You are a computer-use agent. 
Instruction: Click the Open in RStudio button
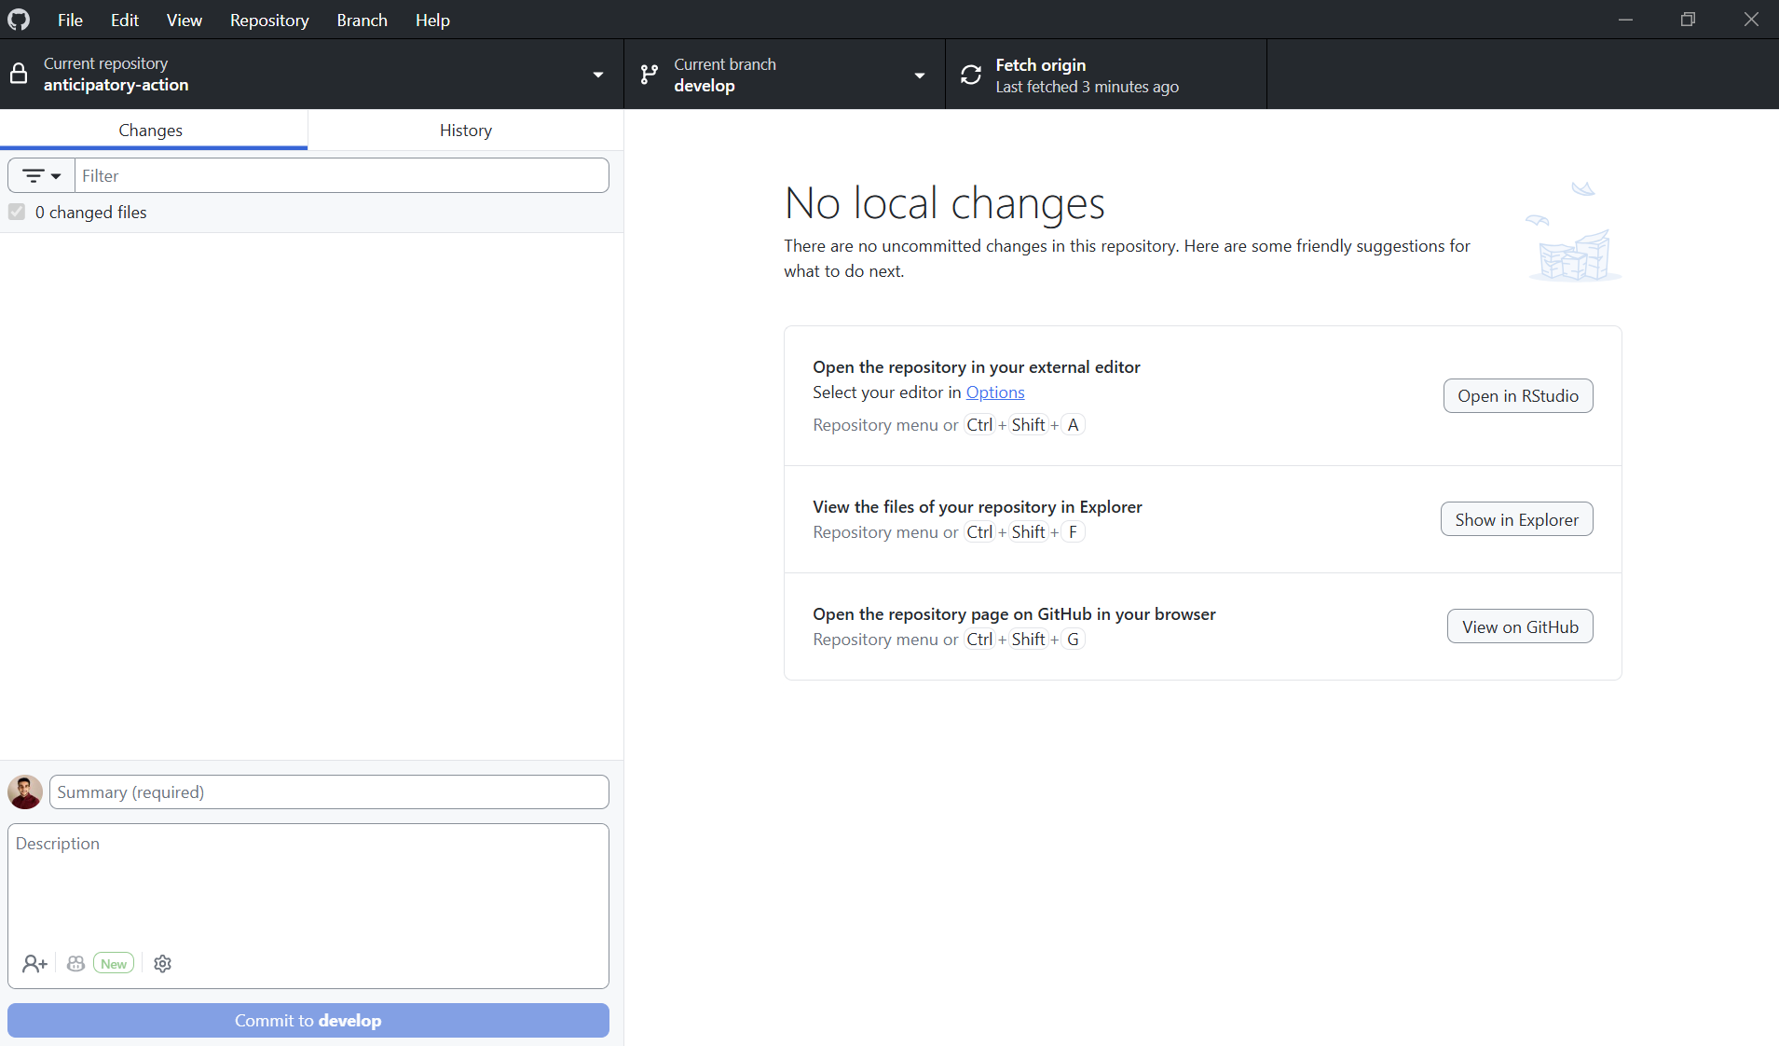(x=1518, y=396)
